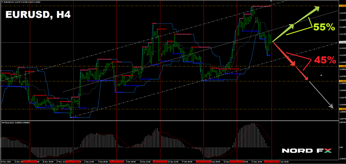Image resolution: width=346 pixels, height=164 pixels.
Task: Click the divider between price chart and MACD pane
Action: point(170,121)
